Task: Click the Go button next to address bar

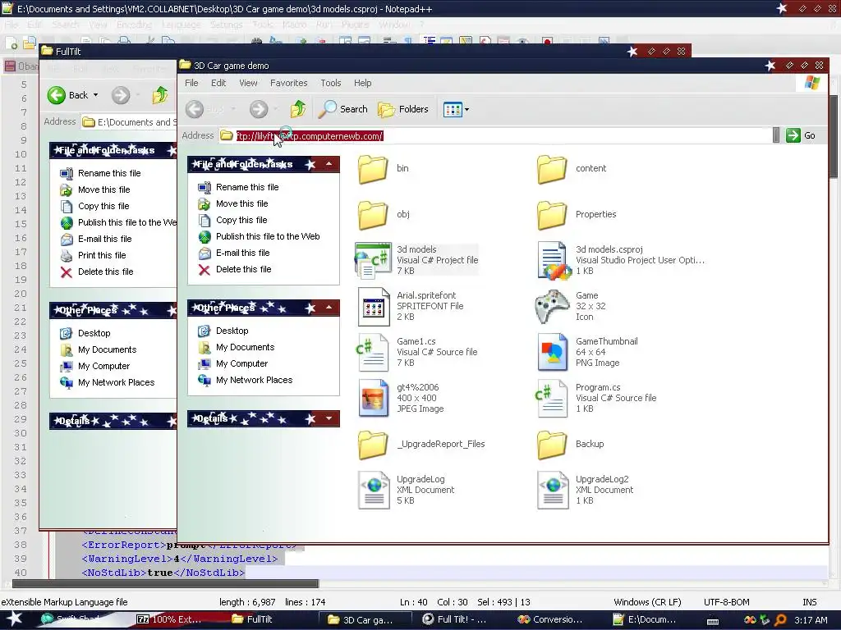Action: tap(801, 135)
